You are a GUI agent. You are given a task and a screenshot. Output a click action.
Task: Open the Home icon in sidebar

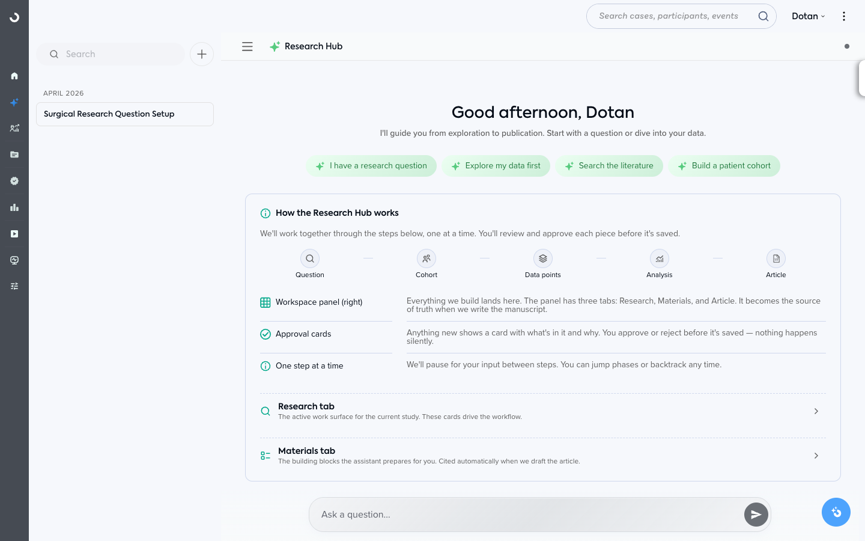(14, 76)
